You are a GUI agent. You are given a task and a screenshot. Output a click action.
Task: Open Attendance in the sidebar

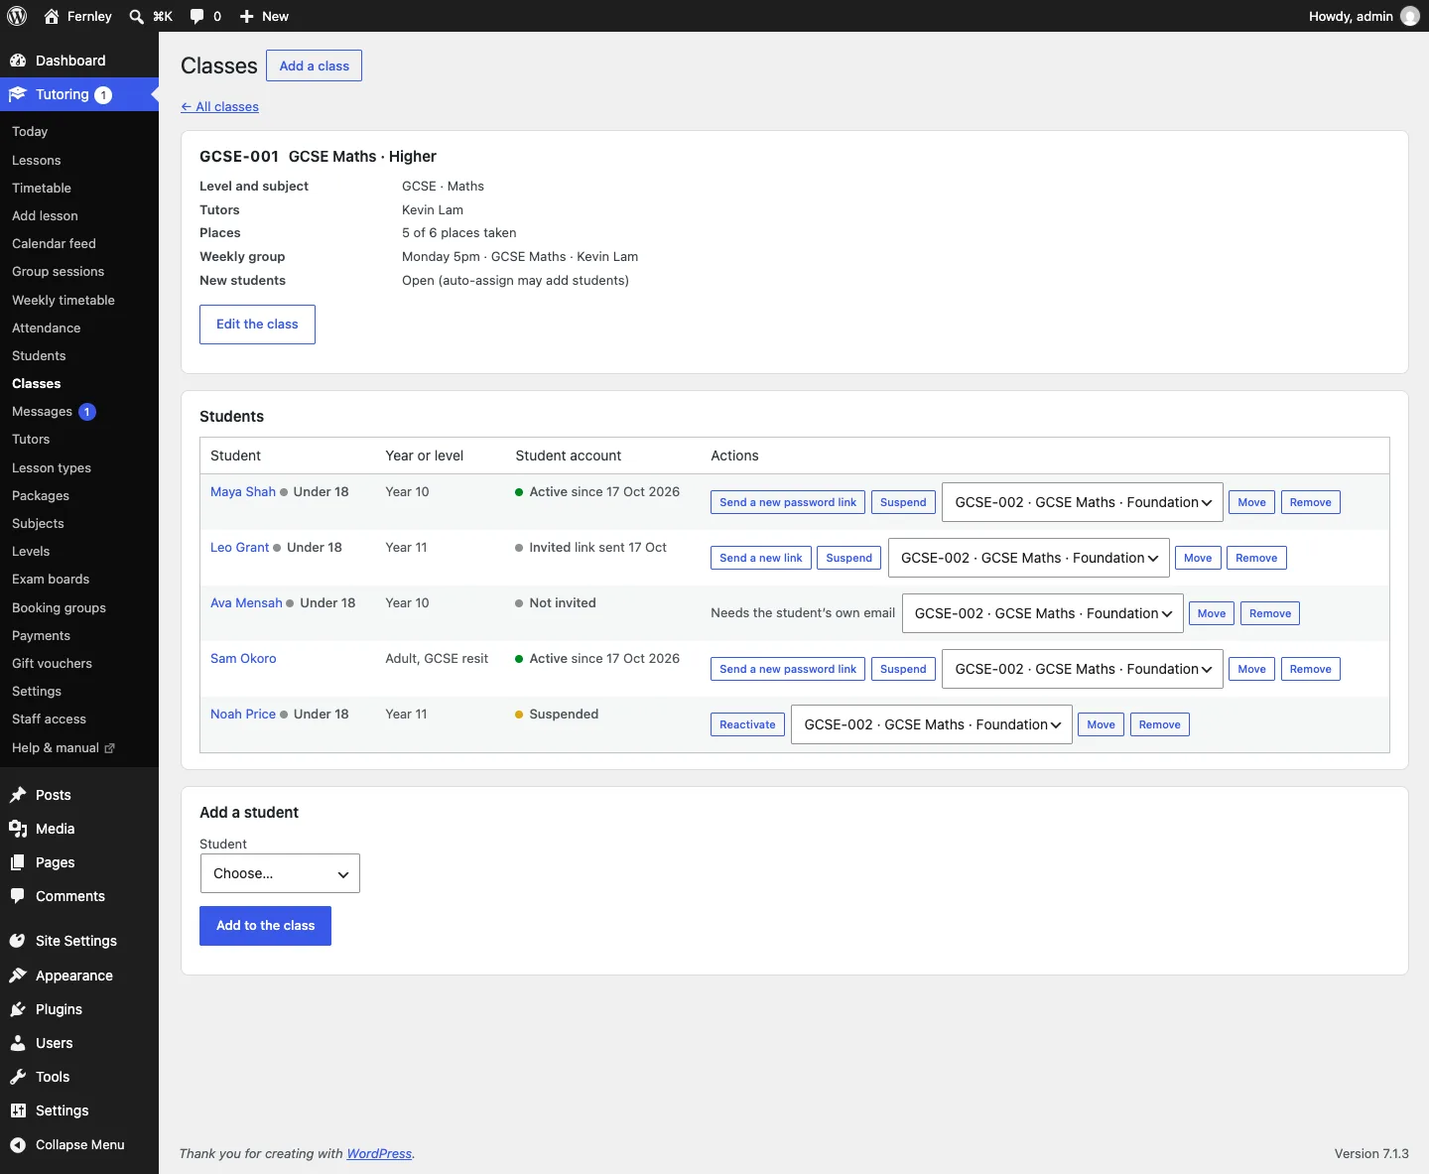(x=47, y=327)
